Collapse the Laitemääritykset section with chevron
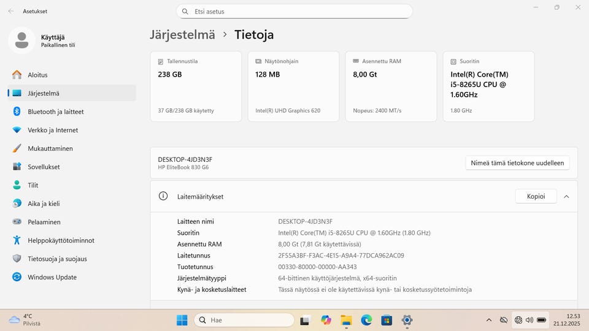 tap(566, 196)
